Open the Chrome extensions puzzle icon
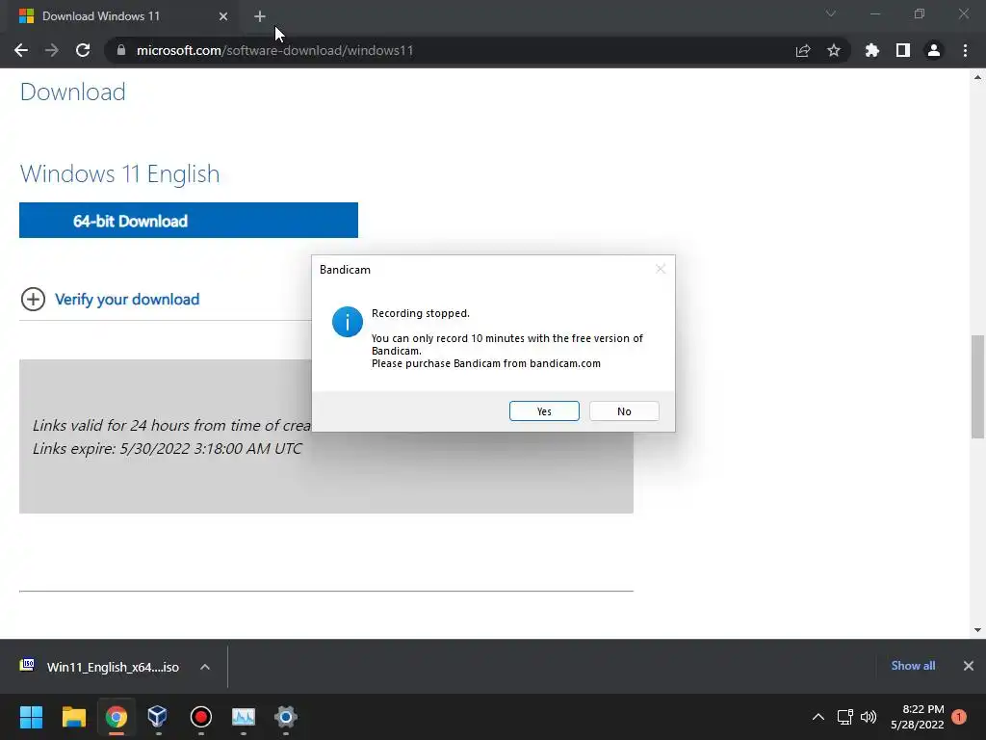 (871, 50)
